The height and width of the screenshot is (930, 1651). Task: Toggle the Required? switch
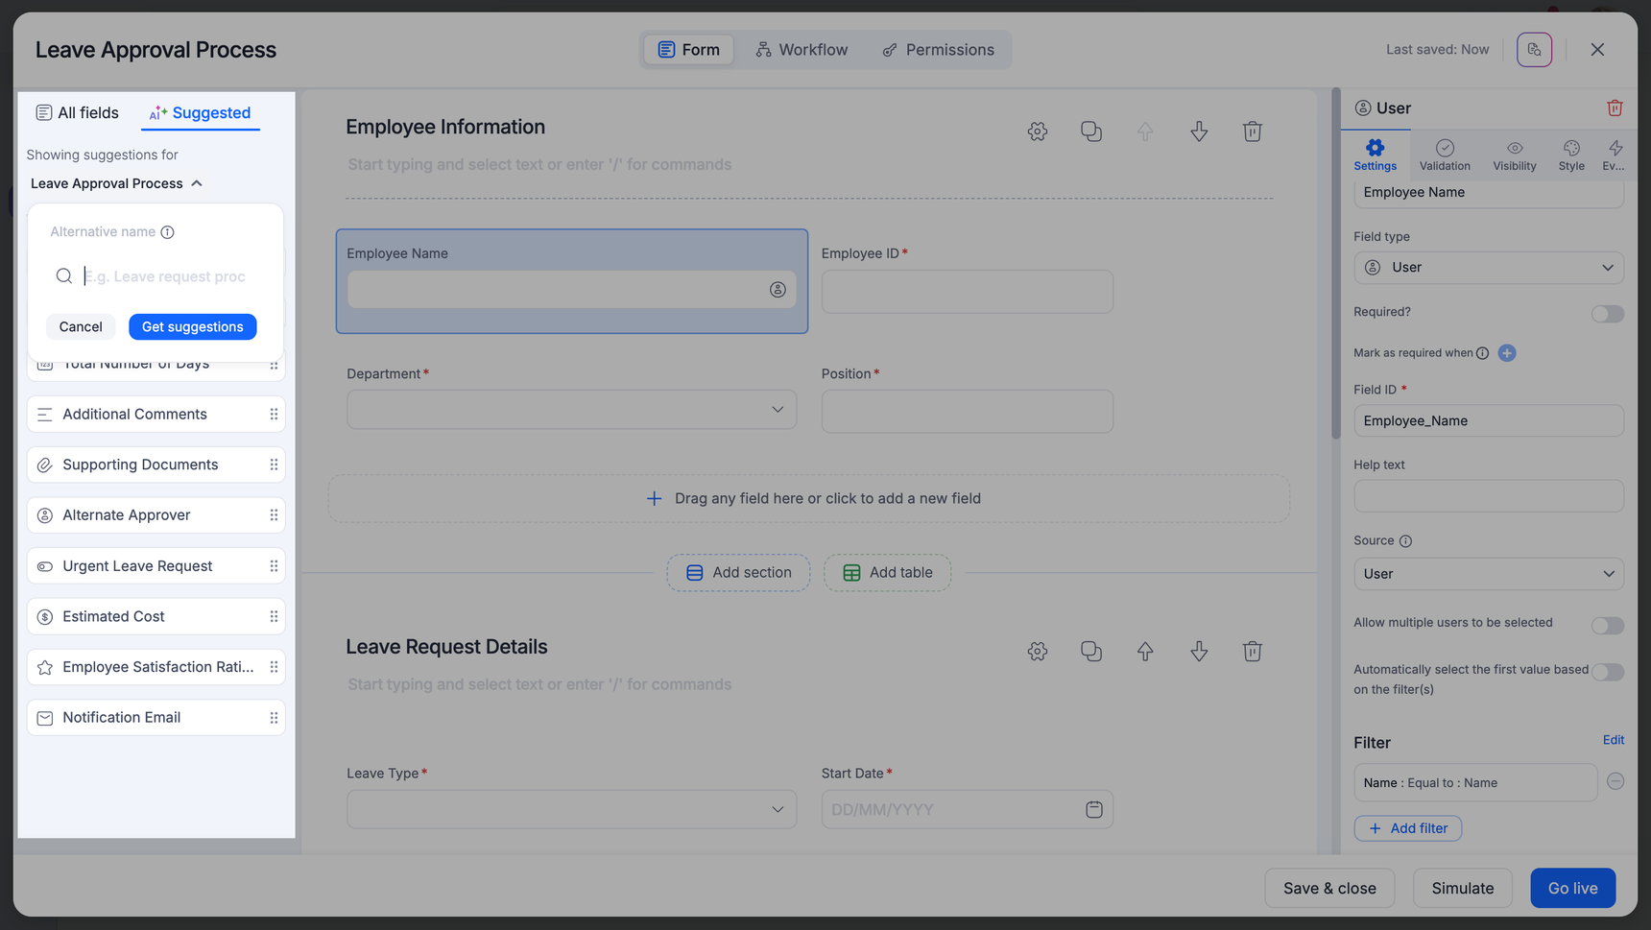click(x=1607, y=314)
